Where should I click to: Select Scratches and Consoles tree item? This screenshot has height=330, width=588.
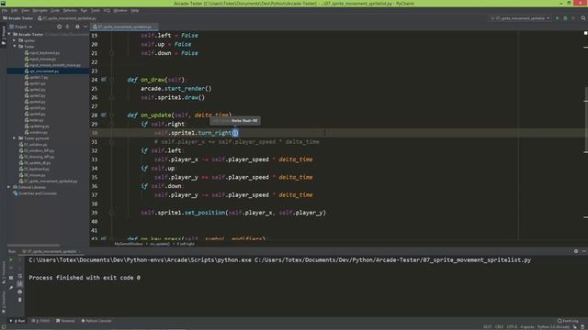[35, 193]
